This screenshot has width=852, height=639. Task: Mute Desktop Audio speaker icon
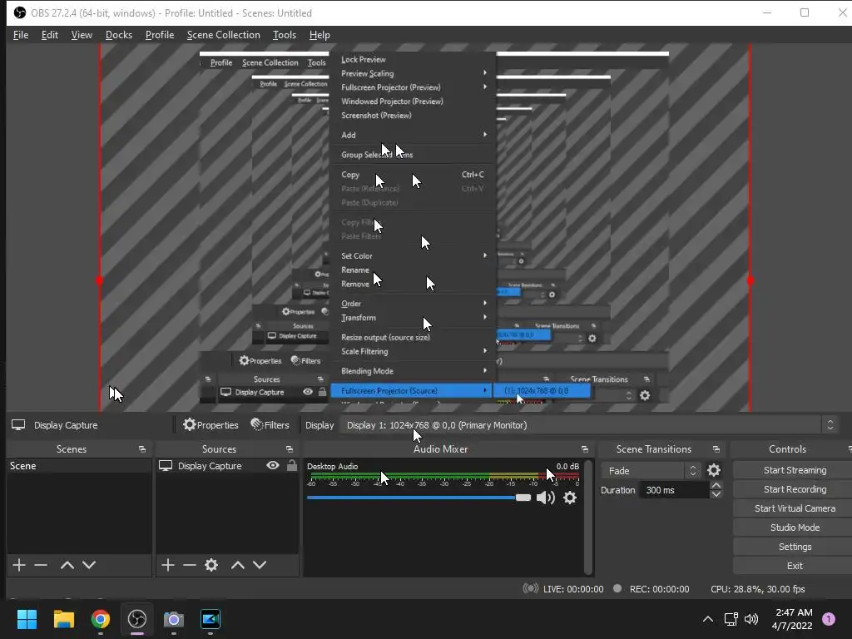(x=545, y=498)
